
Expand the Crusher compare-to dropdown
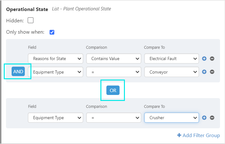[171, 118]
